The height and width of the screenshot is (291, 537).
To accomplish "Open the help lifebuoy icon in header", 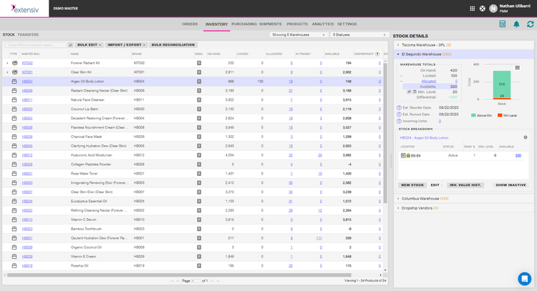I will click(482, 9).
